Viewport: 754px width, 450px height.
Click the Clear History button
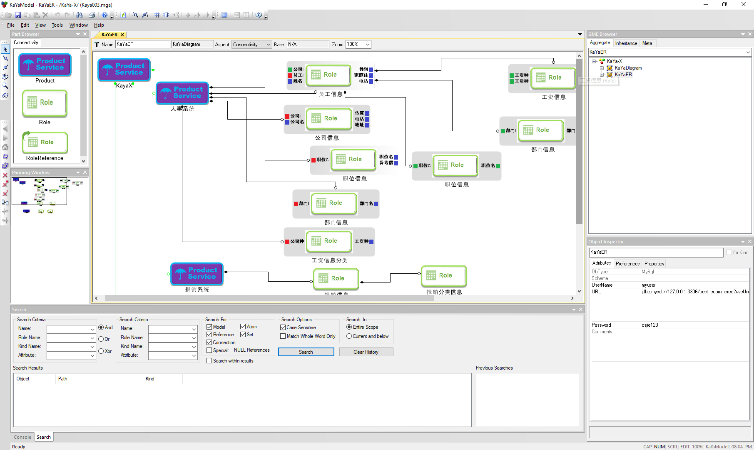point(366,352)
